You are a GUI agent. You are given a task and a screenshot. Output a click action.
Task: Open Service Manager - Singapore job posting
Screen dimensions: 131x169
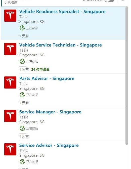pyautogui.click(x=50, y=112)
